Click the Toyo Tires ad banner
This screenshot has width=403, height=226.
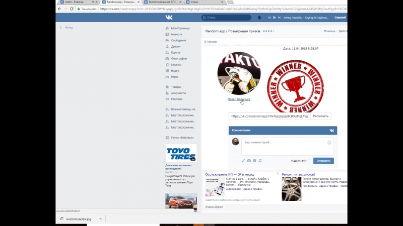181,153
